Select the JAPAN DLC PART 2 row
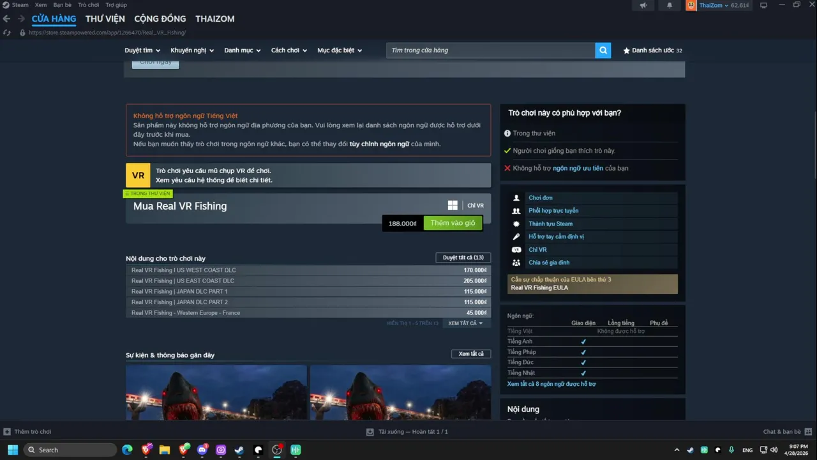The image size is (817, 460). pos(308,302)
